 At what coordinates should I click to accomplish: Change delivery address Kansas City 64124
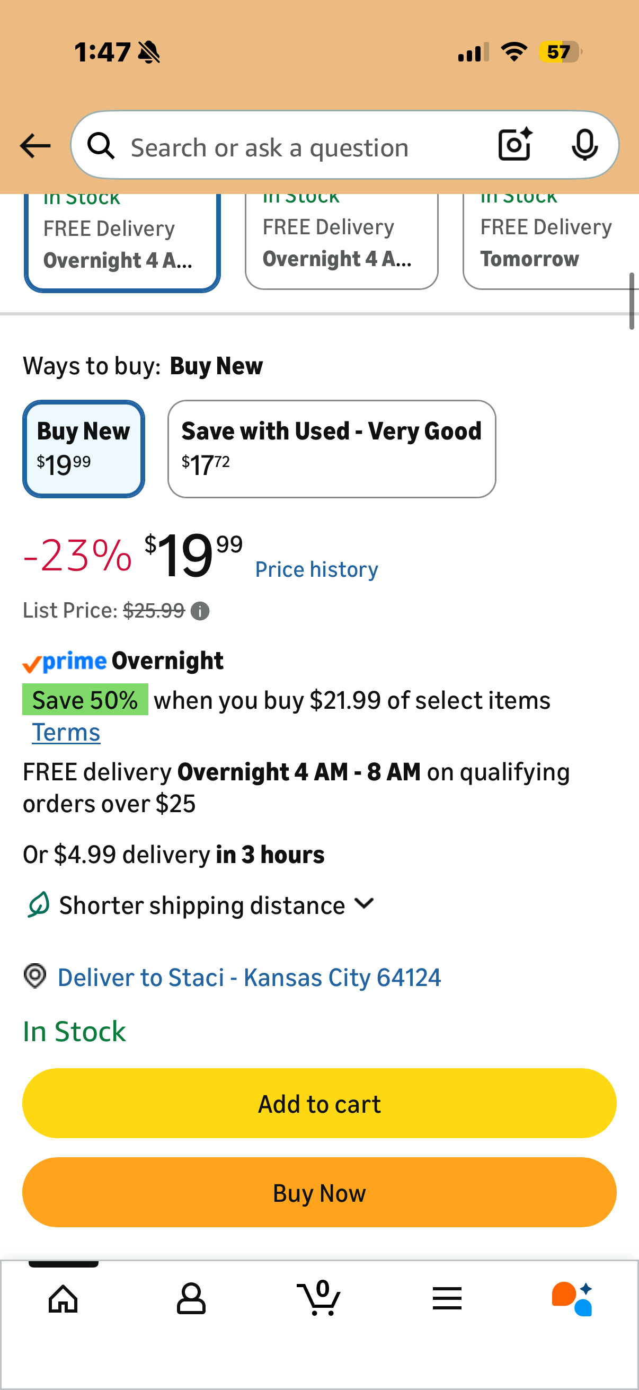point(249,977)
